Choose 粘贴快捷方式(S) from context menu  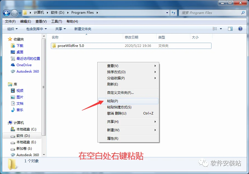(x=128, y=107)
